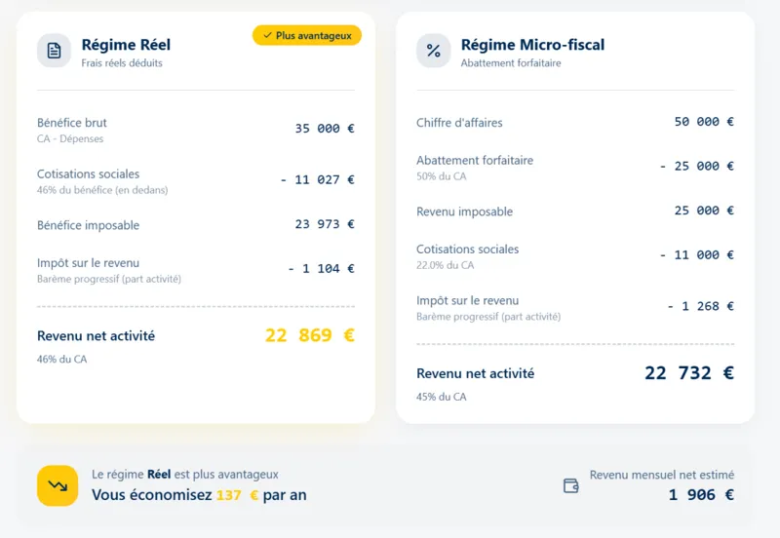780x538 pixels.
Task: Click the document icon beside Régime Réel
Action: click(x=55, y=51)
